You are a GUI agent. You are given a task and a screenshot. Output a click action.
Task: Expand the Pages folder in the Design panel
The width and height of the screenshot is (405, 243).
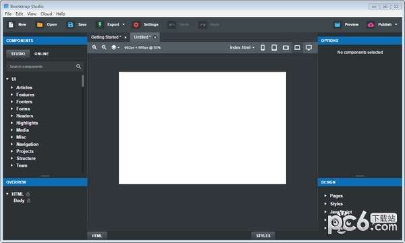[x=325, y=196]
